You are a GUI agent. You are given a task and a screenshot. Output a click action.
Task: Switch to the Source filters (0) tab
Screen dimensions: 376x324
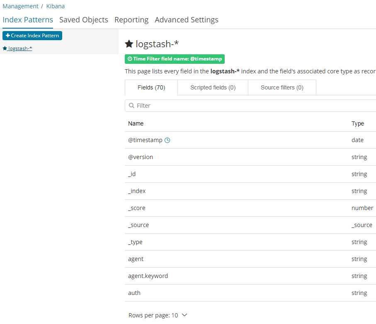click(x=282, y=87)
